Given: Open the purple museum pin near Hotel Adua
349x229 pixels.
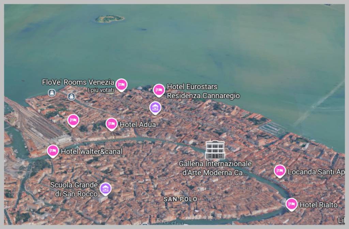Looking at the screenshot, I should coord(155,107).
